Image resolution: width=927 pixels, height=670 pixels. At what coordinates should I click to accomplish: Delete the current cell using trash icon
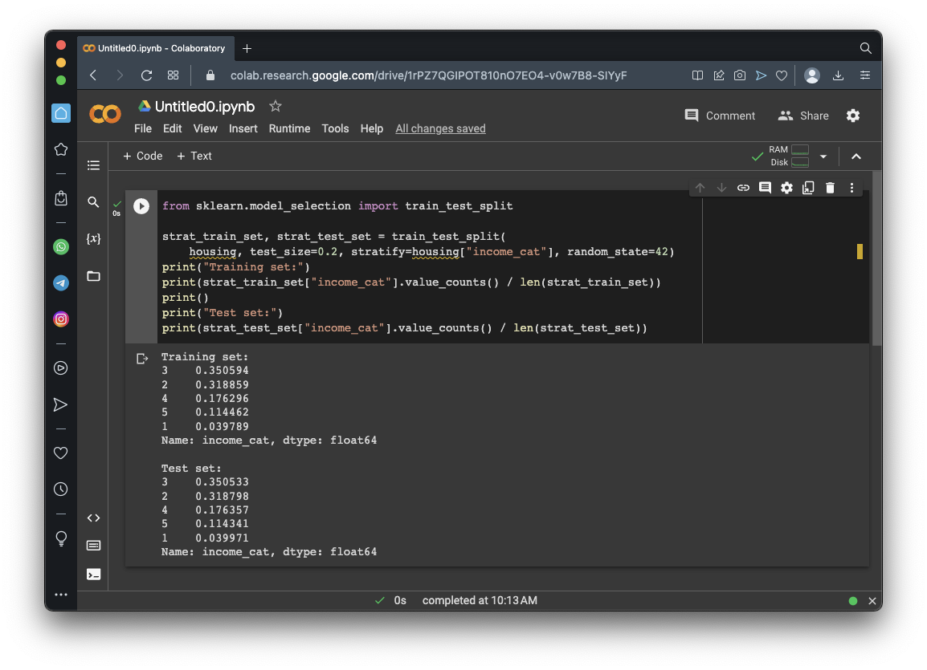830,188
